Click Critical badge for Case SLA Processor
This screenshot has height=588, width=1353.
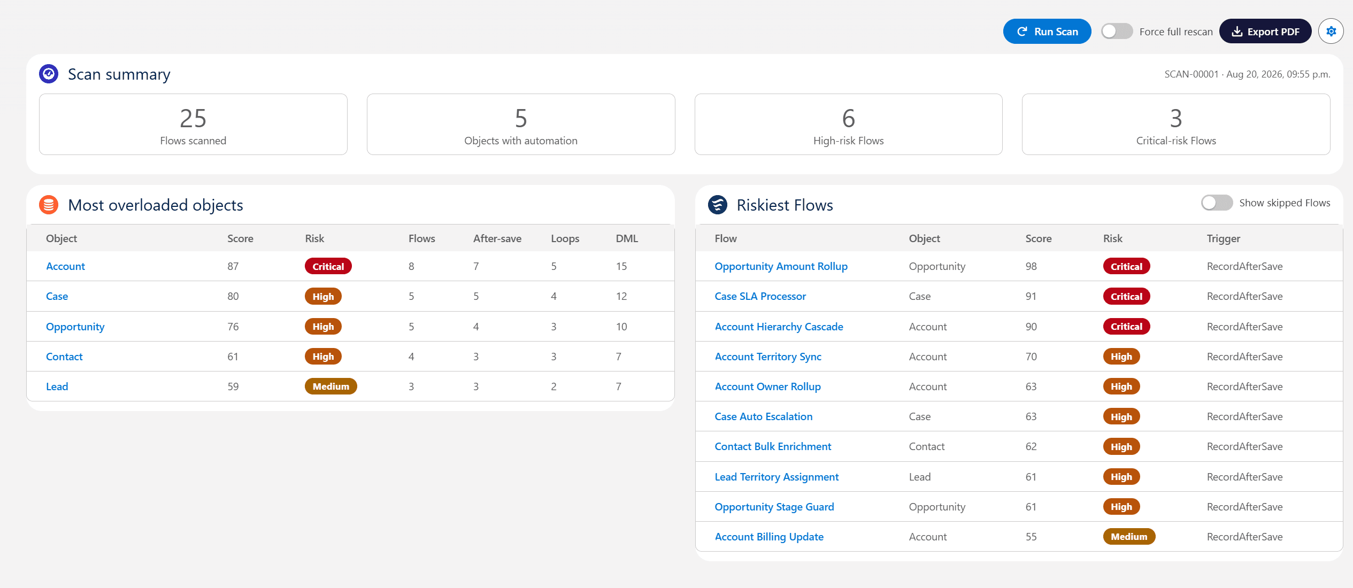click(x=1126, y=296)
